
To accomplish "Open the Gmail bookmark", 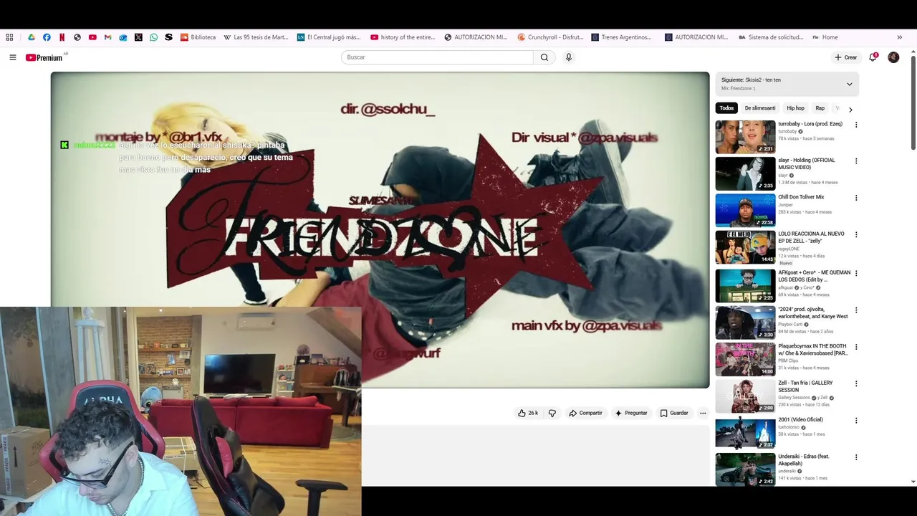I will click(107, 37).
